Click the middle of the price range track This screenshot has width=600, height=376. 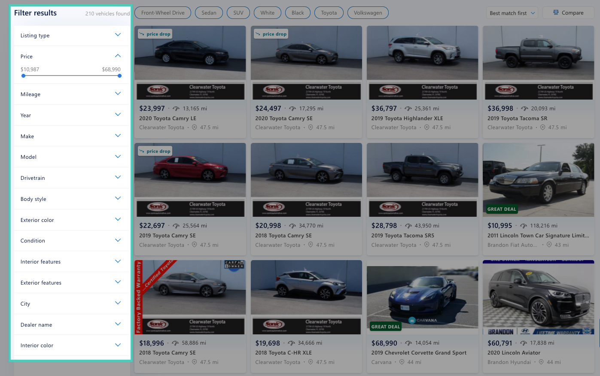[x=71, y=76]
